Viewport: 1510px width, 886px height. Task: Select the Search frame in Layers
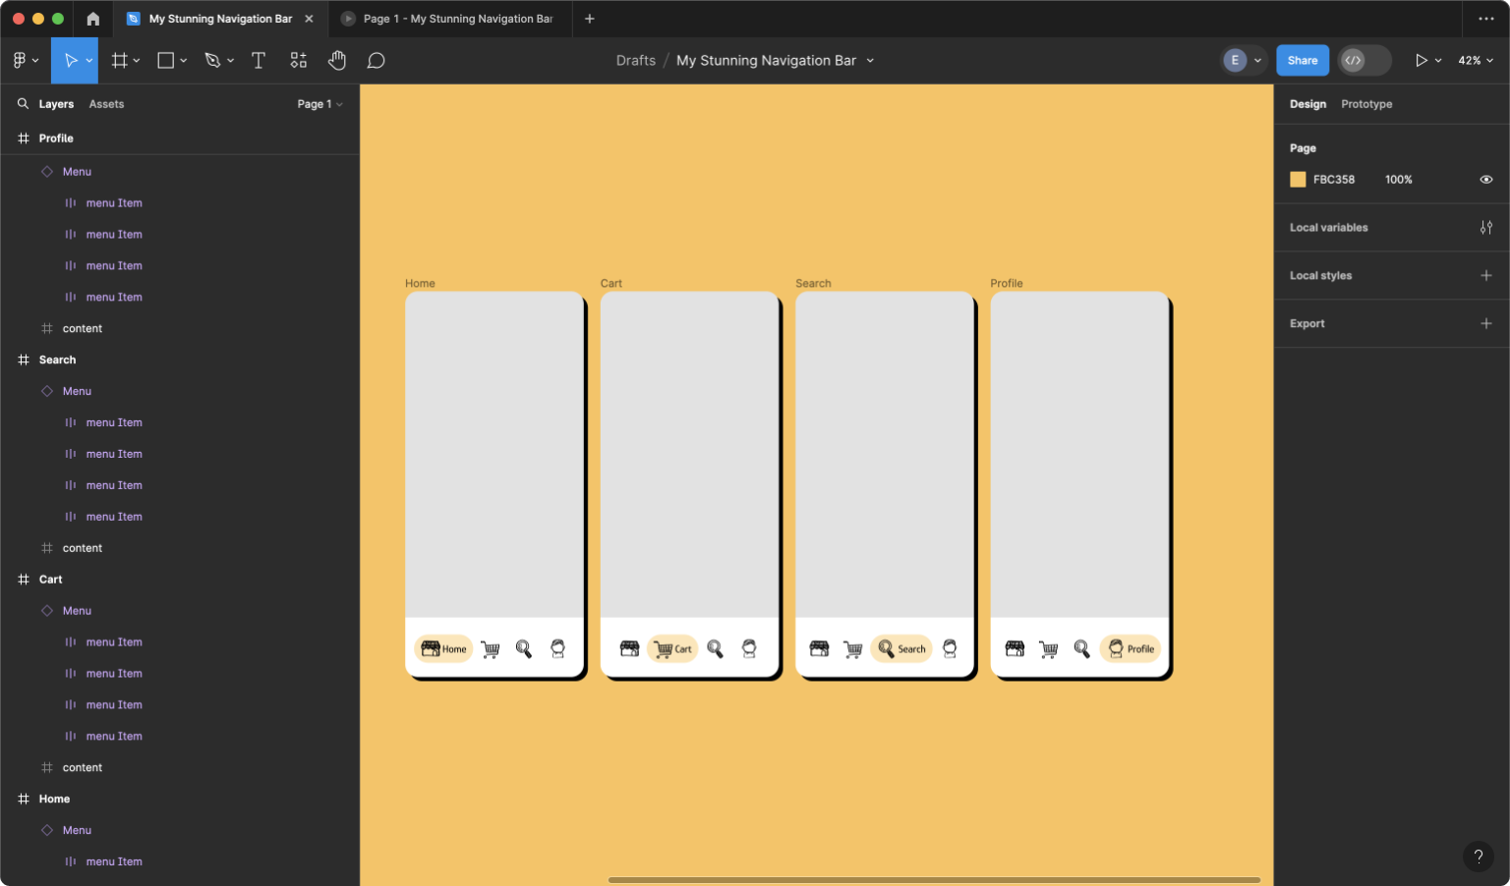click(57, 360)
